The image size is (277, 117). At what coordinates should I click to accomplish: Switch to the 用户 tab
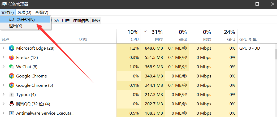tap(66, 20)
